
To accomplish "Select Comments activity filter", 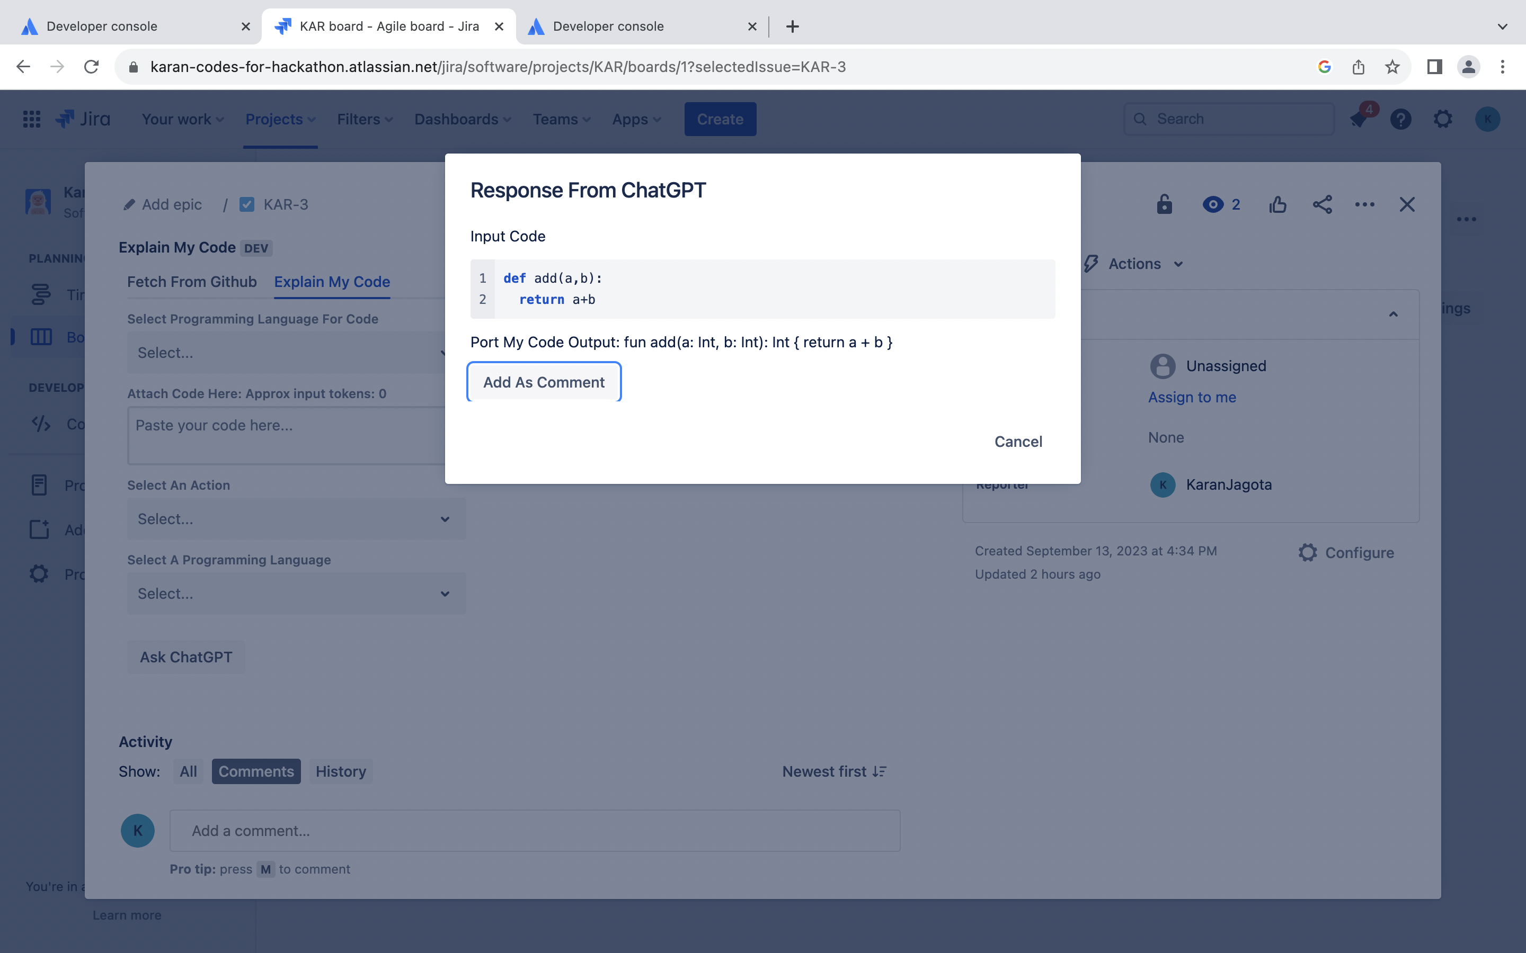I will tap(256, 771).
